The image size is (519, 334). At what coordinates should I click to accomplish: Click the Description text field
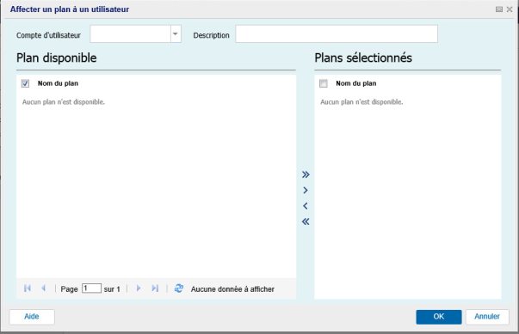(337, 34)
